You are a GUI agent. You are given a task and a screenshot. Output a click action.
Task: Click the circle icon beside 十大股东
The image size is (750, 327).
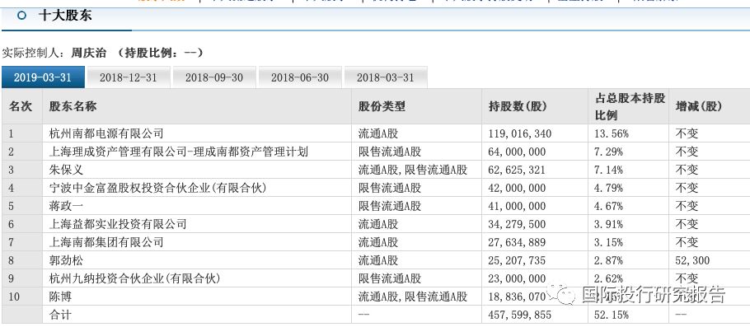[21, 16]
